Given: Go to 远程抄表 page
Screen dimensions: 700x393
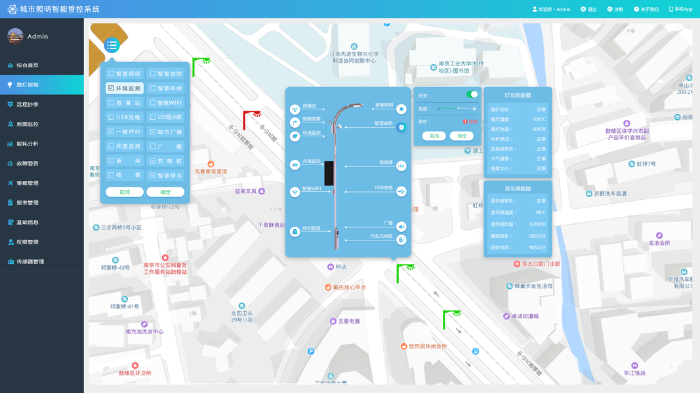Looking at the screenshot, I should (42, 104).
